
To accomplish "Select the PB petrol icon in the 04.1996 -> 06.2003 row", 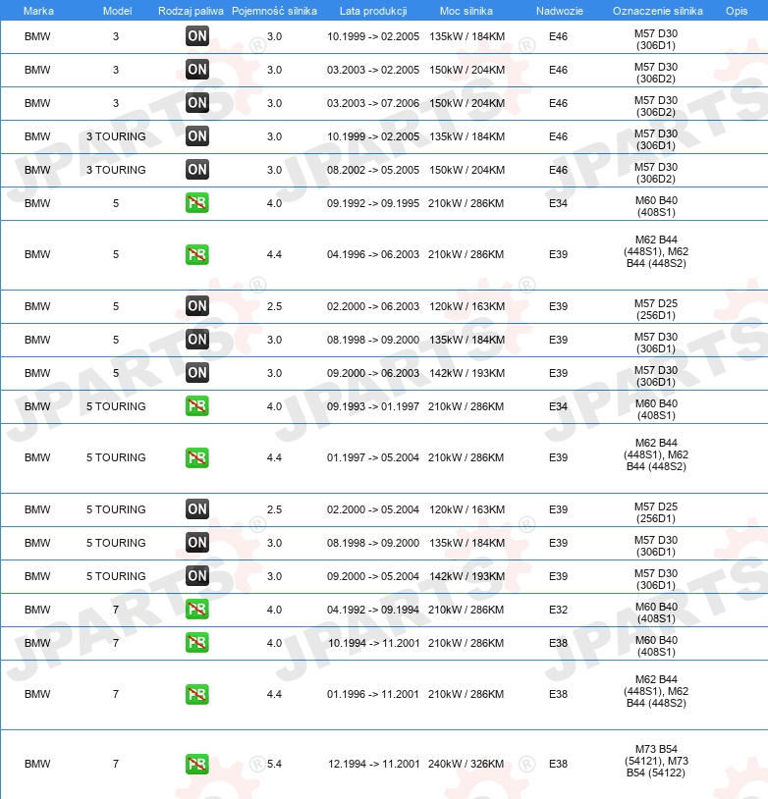I will point(196,254).
